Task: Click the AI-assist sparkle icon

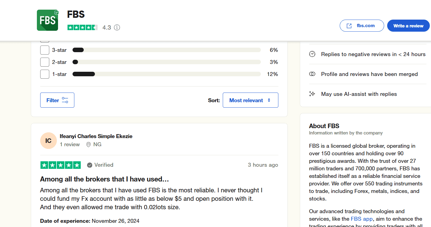Action: click(x=312, y=94)
